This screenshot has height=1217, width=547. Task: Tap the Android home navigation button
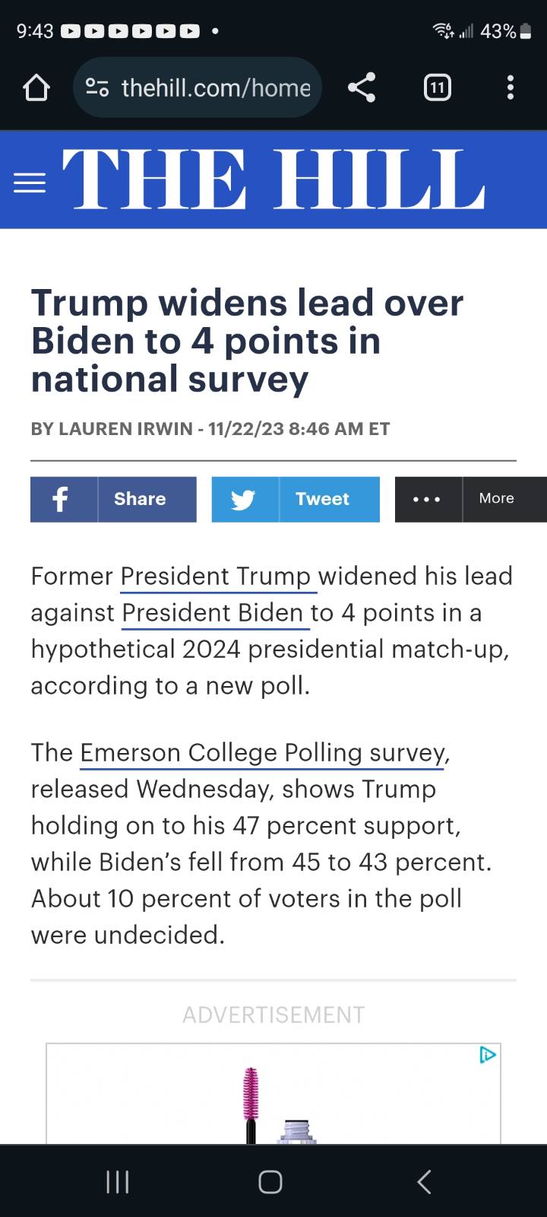pyautogui.click(x=270, y=1181)
